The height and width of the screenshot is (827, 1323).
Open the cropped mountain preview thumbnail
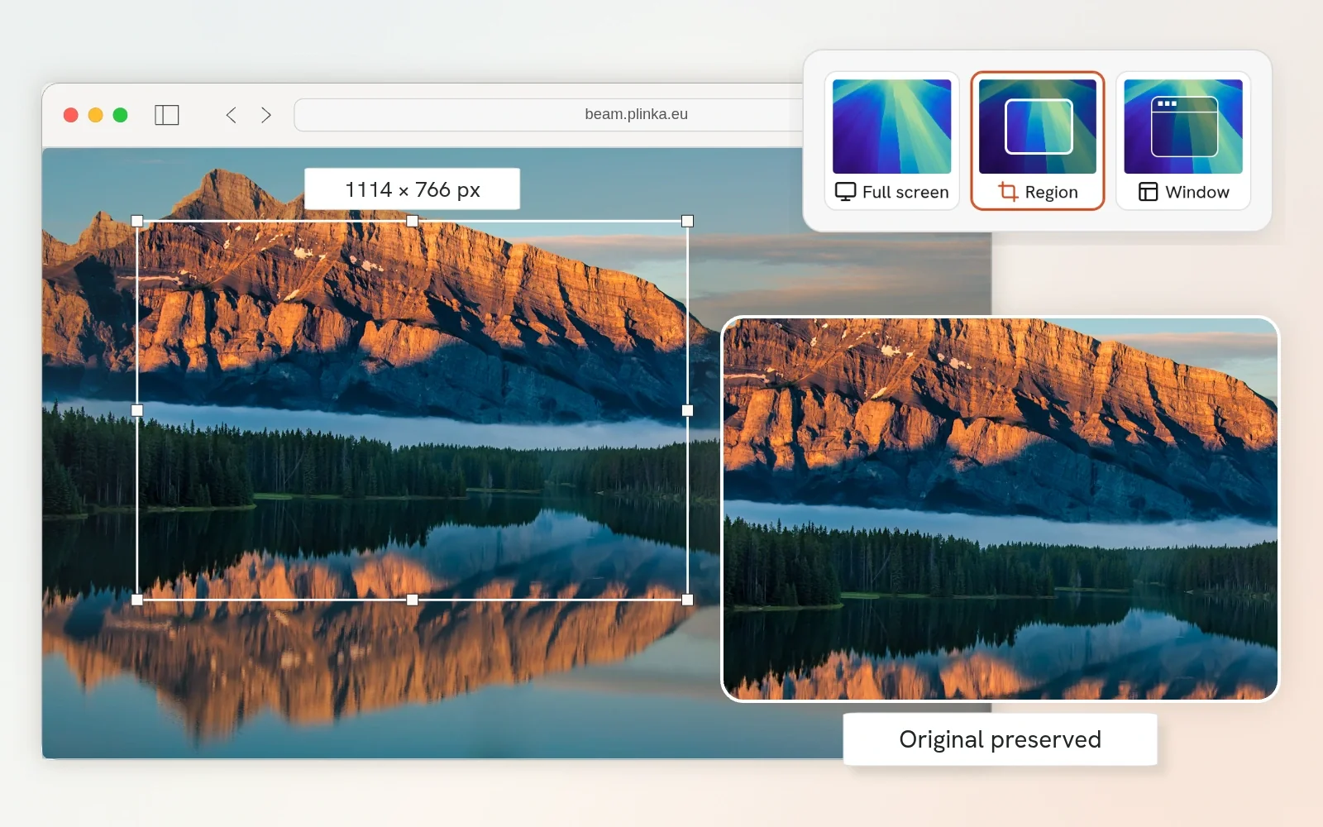(1001, 509)
